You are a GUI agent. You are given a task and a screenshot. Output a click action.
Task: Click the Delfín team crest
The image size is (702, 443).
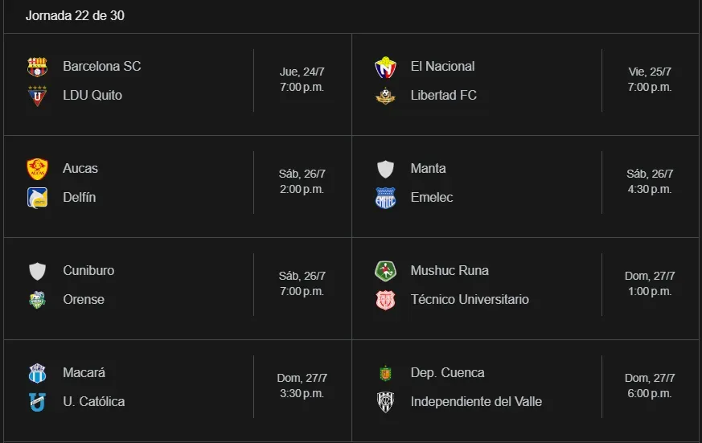tap(37, 198)
